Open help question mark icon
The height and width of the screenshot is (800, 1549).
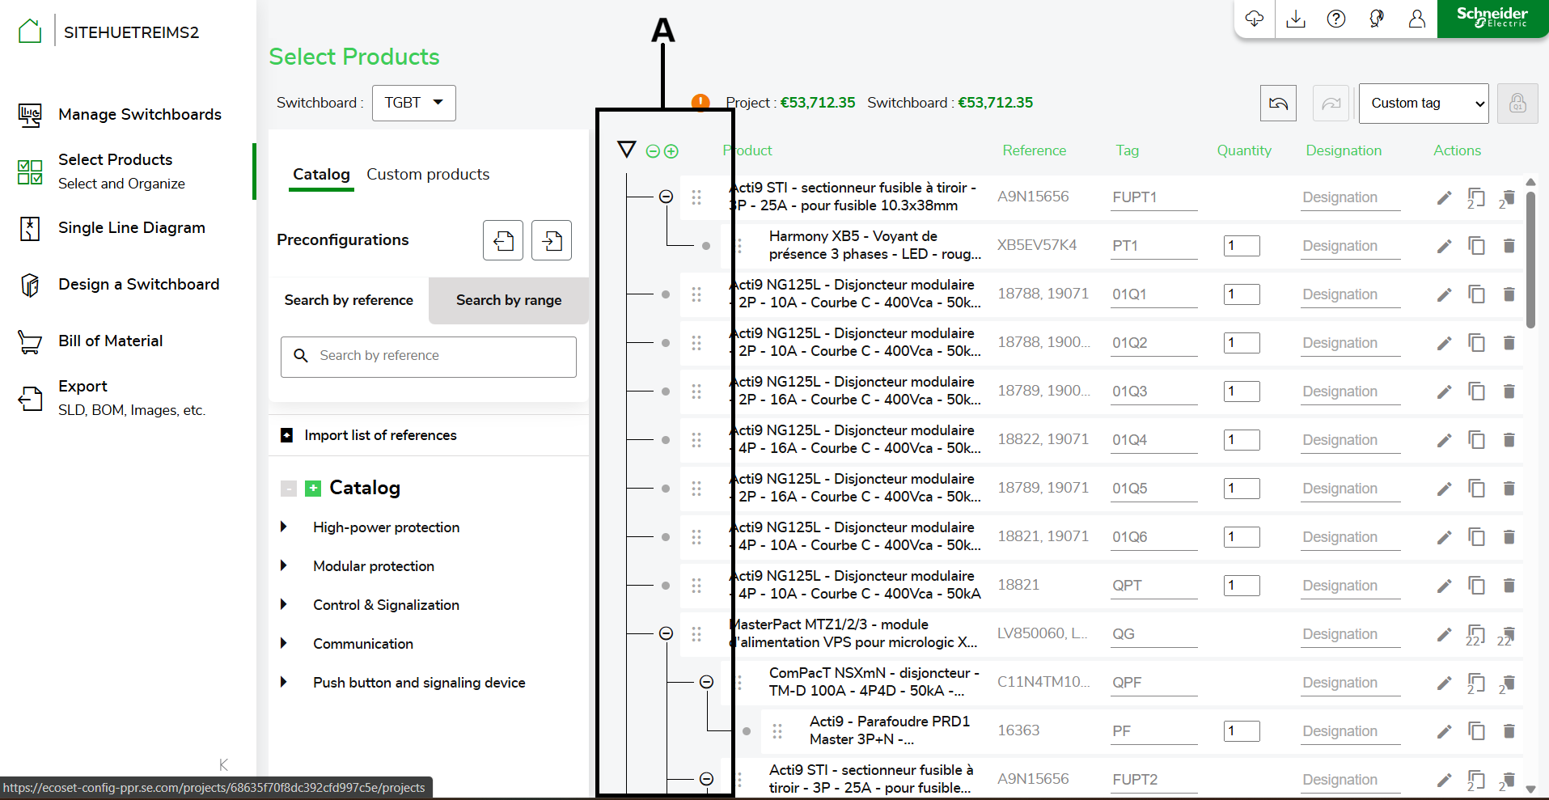[x=1336, y=19]
